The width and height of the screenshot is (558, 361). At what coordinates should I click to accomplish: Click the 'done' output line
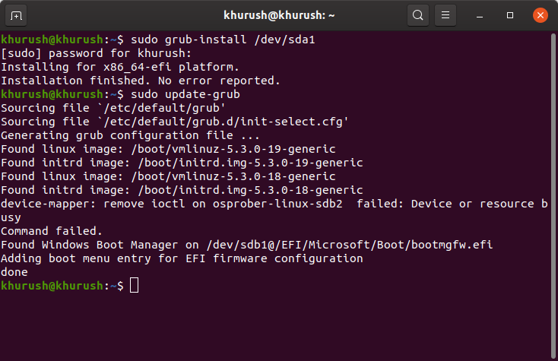click(14, 272)
